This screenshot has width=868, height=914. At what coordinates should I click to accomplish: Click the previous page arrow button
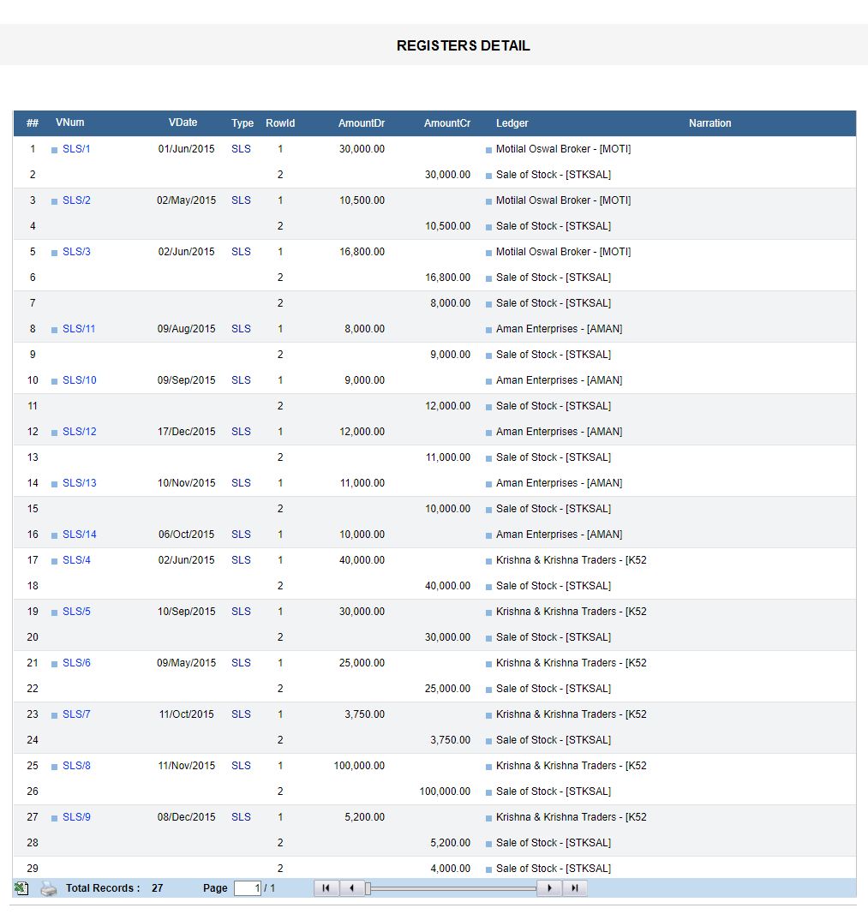point(352,888)
